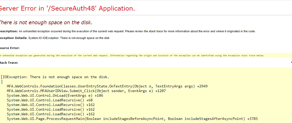Click the "Source Error:" label
The height and width of the screenshot is (123, 292).
[x=10, y=48]
